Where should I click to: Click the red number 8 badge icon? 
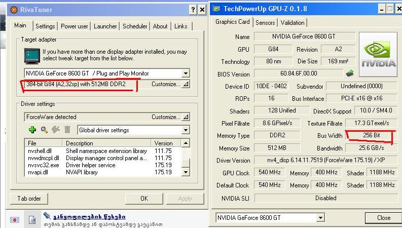(x=15, y=220)
